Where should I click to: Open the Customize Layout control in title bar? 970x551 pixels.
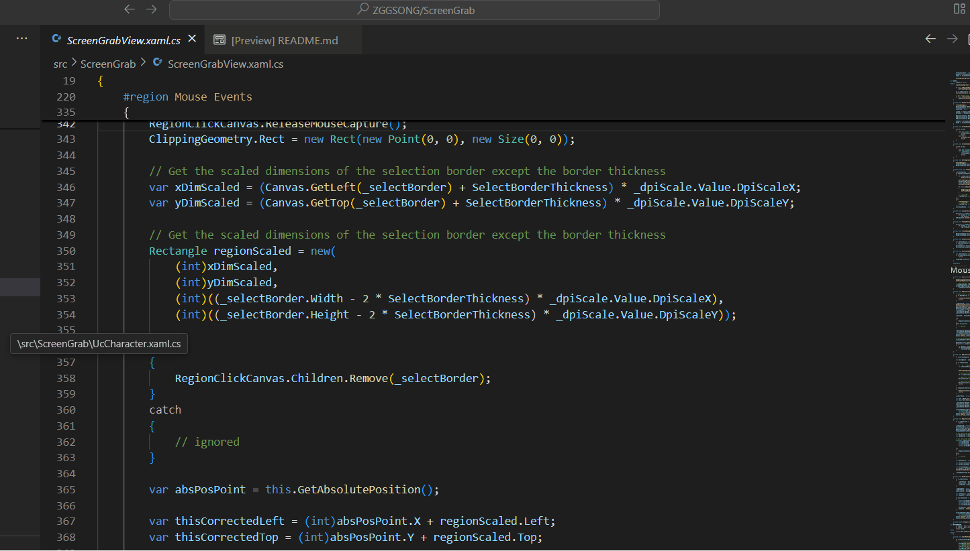coord(959,9)
